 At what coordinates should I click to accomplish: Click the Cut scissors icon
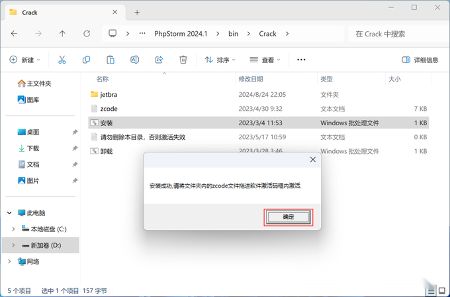pyautogui.click(x=62, y=60)
